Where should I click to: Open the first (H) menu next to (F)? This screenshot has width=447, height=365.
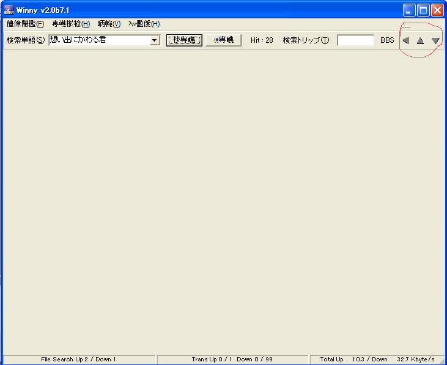(71, 24)
